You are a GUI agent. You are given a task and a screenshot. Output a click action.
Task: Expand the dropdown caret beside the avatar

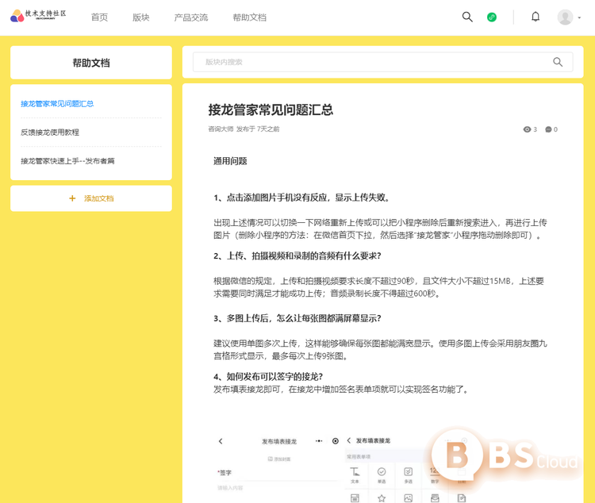pyautogui.click(x=579, y=17)
